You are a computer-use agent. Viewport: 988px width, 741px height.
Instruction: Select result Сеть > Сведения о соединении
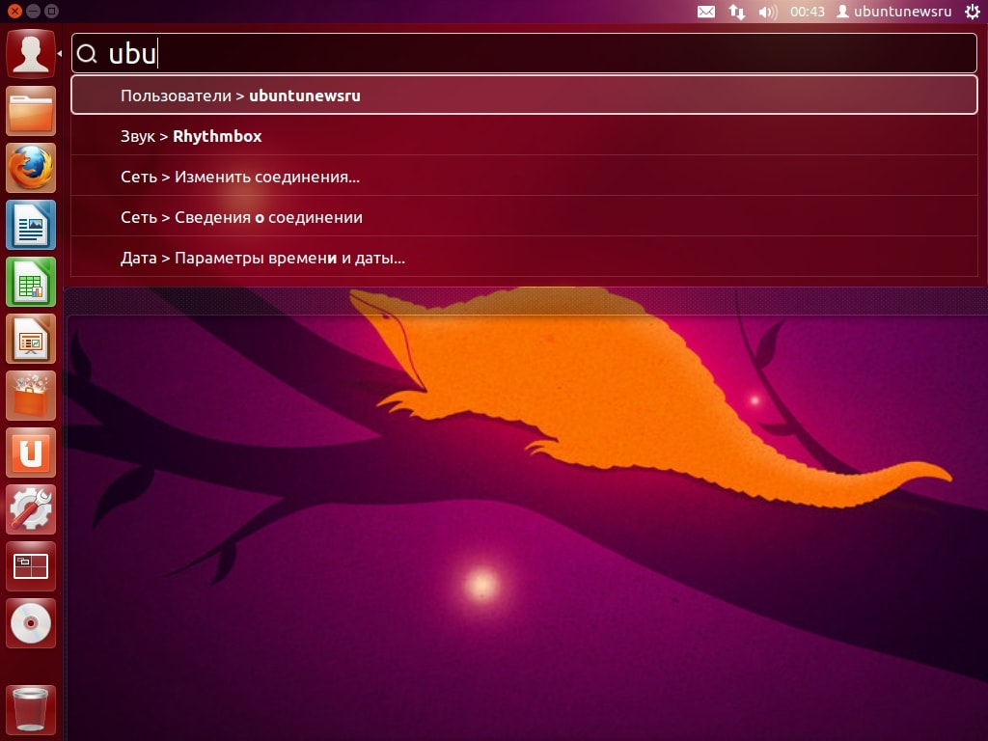(x=524, y=216)
